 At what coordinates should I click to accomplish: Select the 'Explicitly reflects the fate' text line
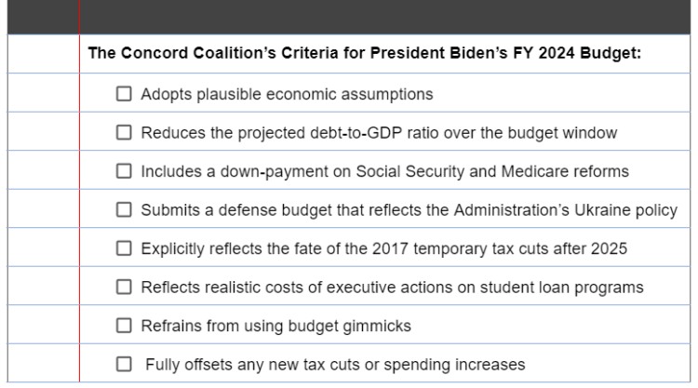click(x=384, y=248)
